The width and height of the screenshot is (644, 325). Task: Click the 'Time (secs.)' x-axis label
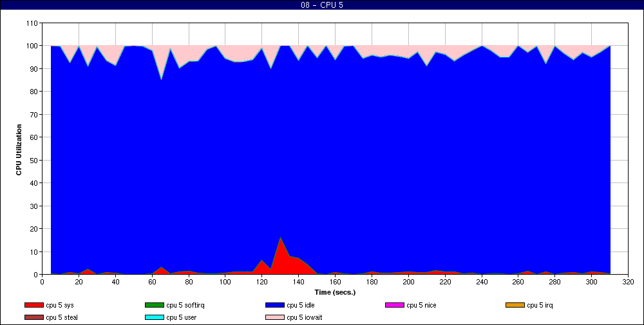coord(335,293)
